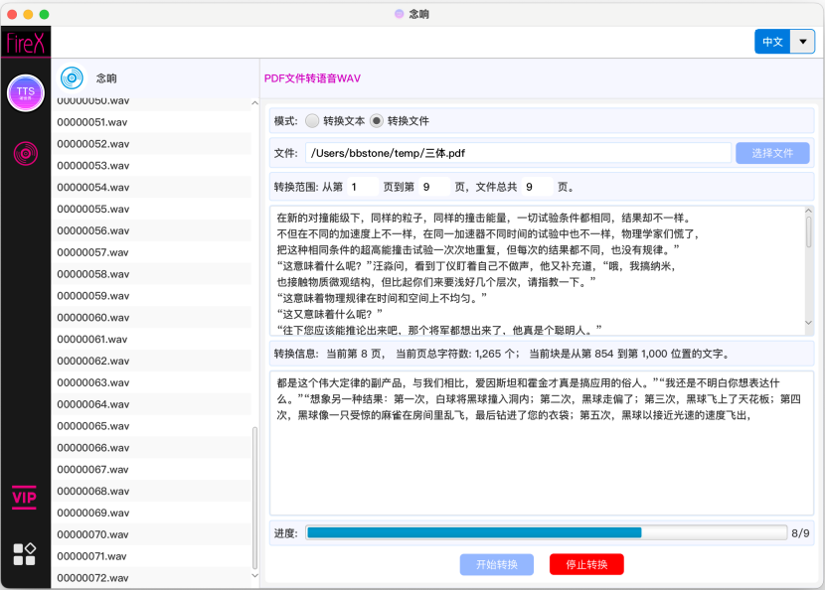
Task: Click the blue disc icon beside 念响
Action: (73, 78)
